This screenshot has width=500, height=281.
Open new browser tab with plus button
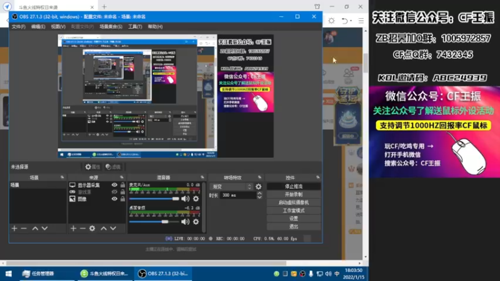click(104, 7)
